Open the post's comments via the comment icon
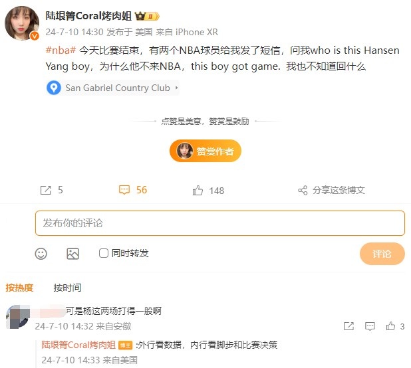The height and width of the screenshot is (368, 411). 124,190
